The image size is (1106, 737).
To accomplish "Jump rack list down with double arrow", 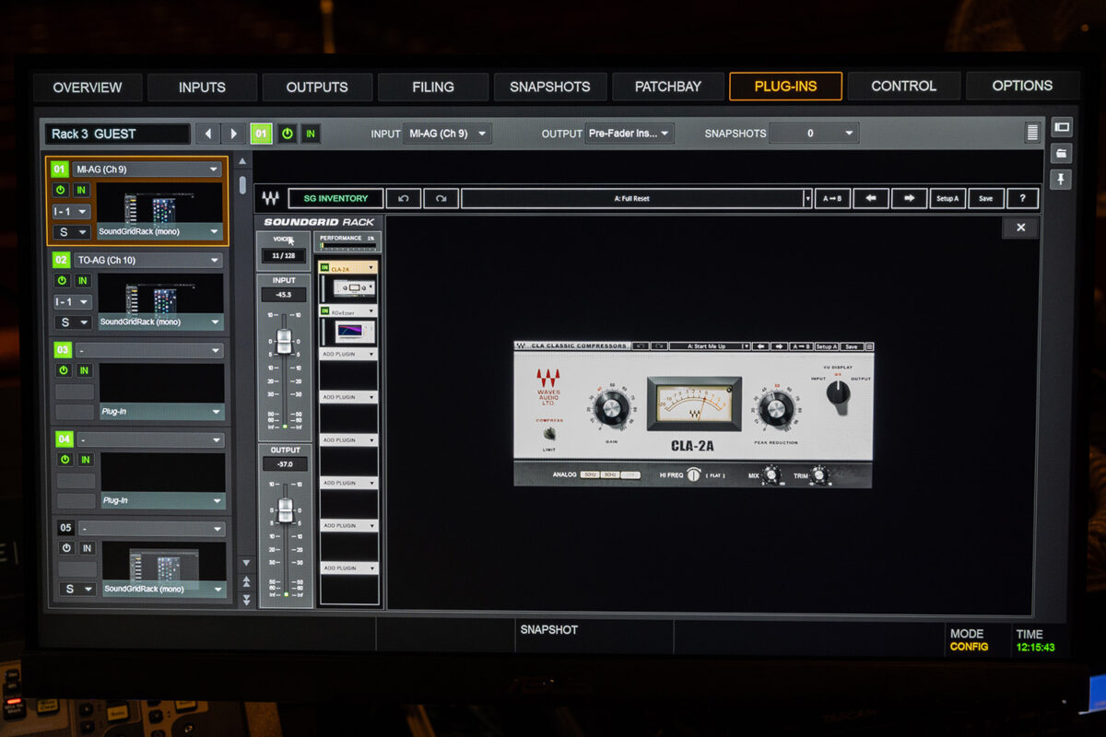I will pyautogui.click(x=245, y=600).
